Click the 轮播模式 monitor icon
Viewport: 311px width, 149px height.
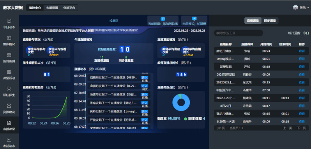click(x=194, y=19)
